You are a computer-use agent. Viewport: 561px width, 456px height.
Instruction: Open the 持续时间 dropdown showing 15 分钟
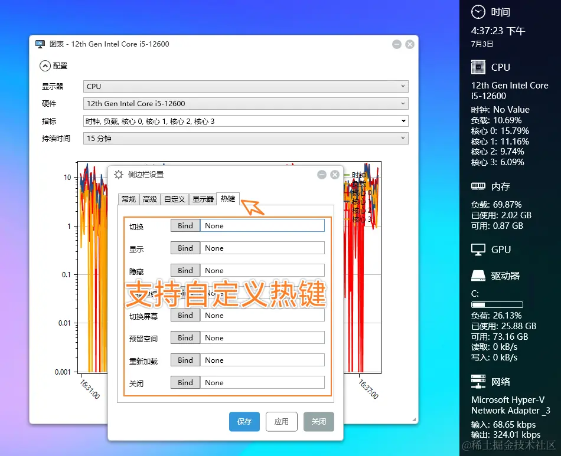246,138
